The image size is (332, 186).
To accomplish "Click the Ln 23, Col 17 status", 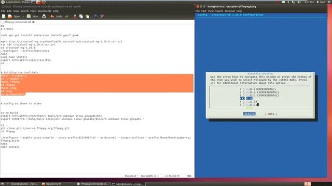I will pyautogui.click(x=172, y=176).
